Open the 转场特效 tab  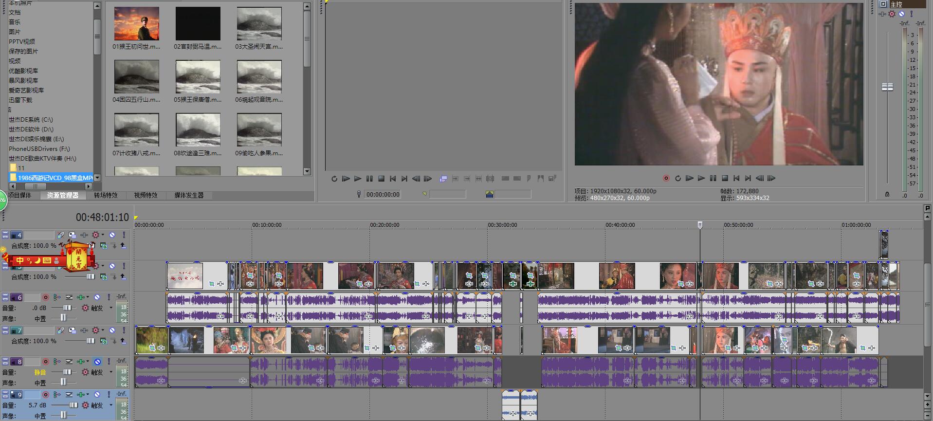106,195
